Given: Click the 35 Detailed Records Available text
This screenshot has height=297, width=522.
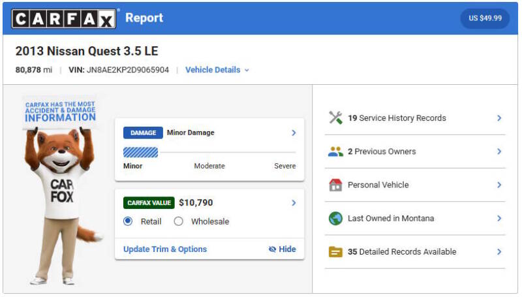Looking at the screenshot, I should point(402,252).
